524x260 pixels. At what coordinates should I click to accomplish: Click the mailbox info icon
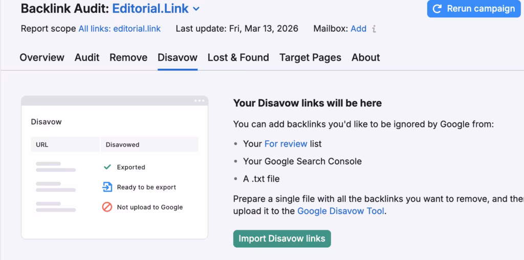click(x=374, y=29)
